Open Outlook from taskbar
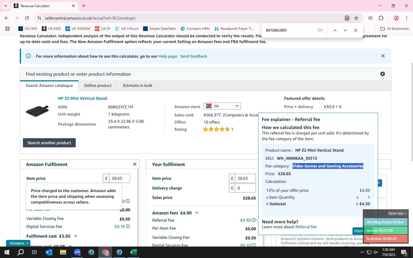 pos(49,252)
